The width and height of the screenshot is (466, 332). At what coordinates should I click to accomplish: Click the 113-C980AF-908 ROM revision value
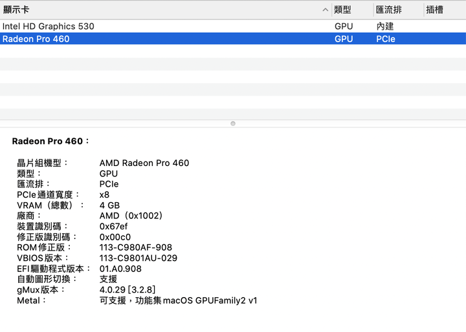(136, 247)
